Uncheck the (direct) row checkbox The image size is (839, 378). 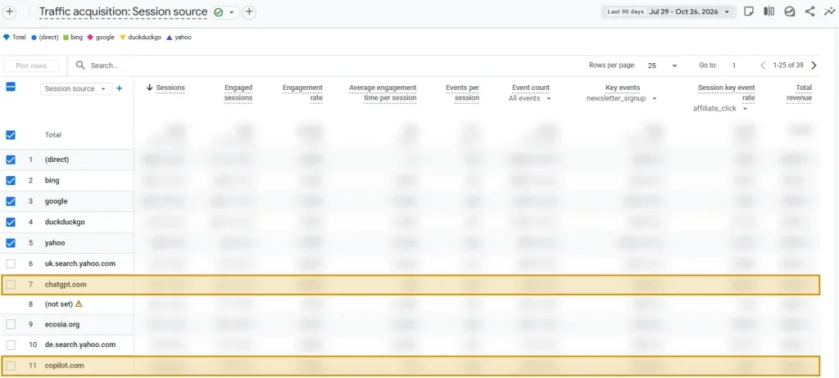[x=10, y=160]
